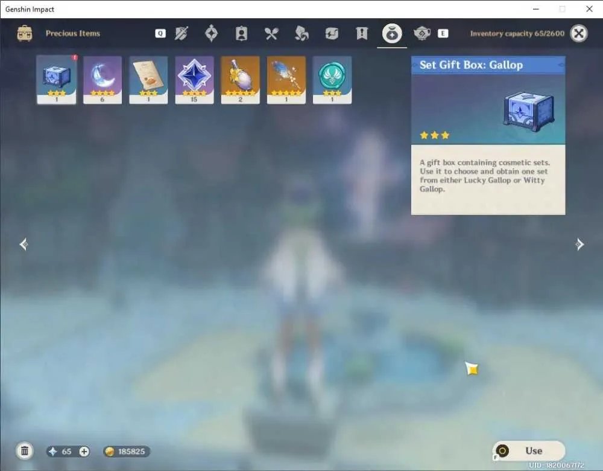This screenshot has height=471, width=603.
Task: Switch to the Gadgets tab
Action: (332, 33)
